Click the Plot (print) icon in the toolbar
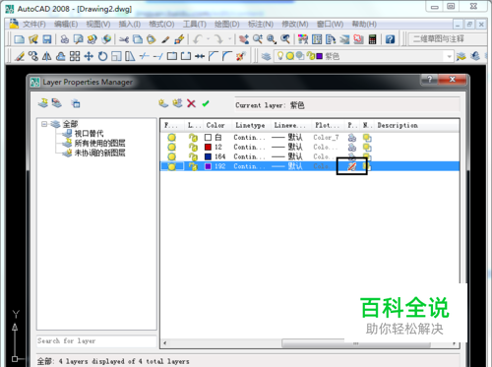The height and width of the screenshot is (367, 492). pyautogui.click(x=65, y=39)
